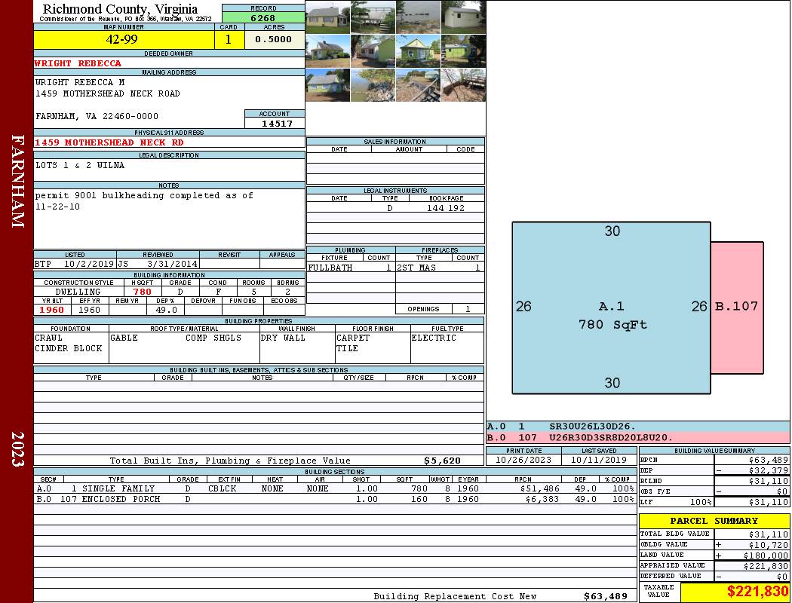Click the deeded owner name WRIGHT REBECCA
Screen dimensions: 792x603
click(x=78, y=63)
